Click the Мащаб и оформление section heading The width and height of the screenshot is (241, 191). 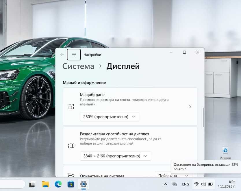[84, 83]
